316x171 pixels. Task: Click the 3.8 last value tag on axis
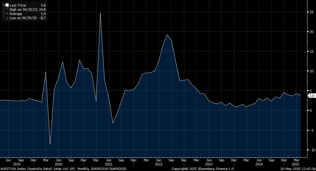tap(312, 96)
